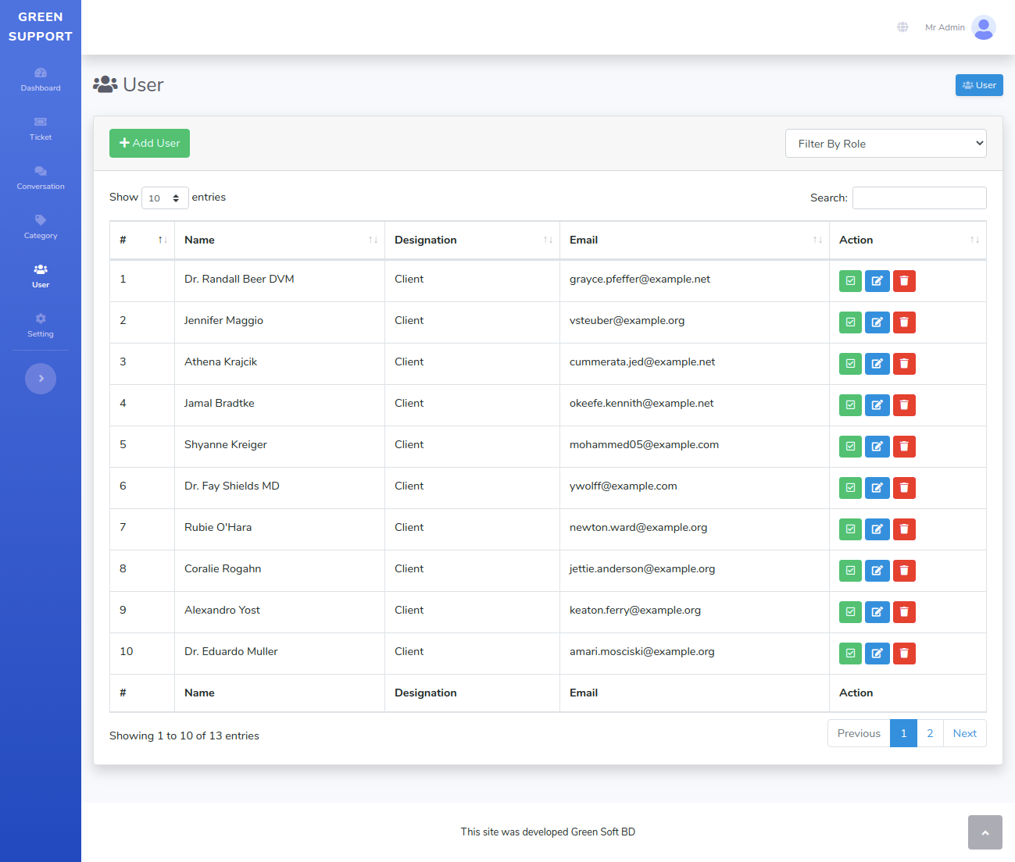Image resolution: width=1015 pixels, height=862 pixels.
Task: Expand the sidebar with chevron button
Action: (x=41, y=379)
